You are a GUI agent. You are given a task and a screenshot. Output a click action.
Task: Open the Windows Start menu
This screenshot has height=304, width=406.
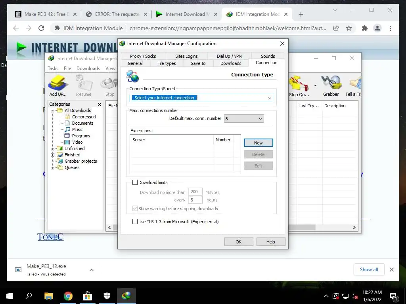[x=10, y=296]
